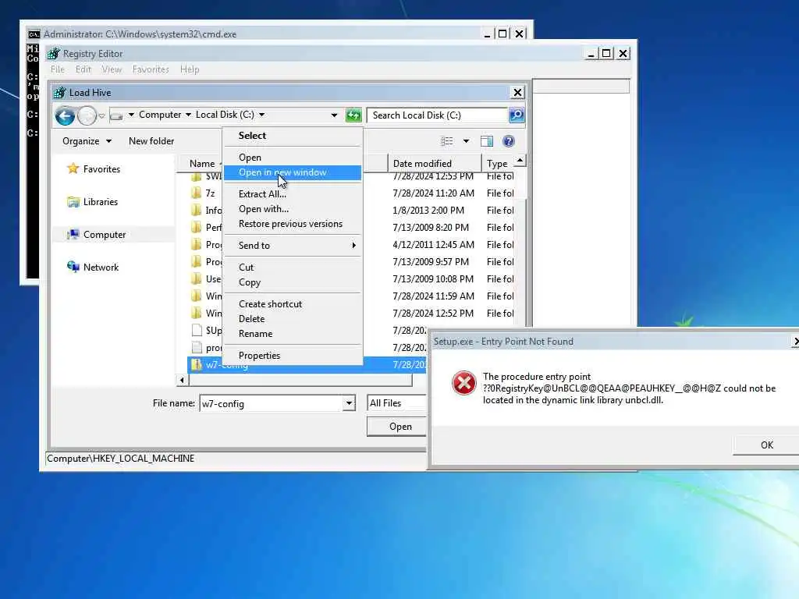Viewport: 799px width, 599px height.
Task: Click the Forward arrow in Load Hive
Action: [x=87, y=115]
